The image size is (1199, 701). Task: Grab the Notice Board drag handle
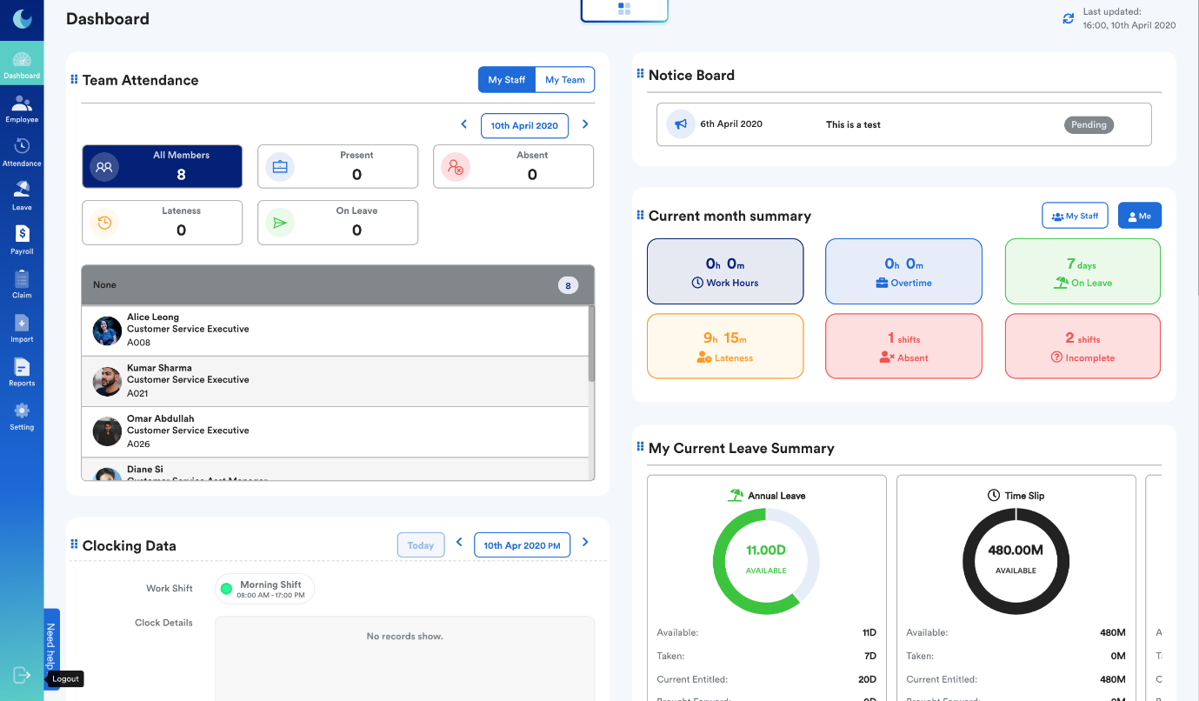pos(641,75)
